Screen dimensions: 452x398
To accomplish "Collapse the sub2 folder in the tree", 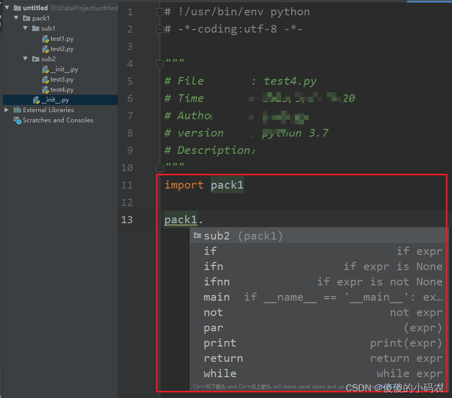I will coord(26,59).
